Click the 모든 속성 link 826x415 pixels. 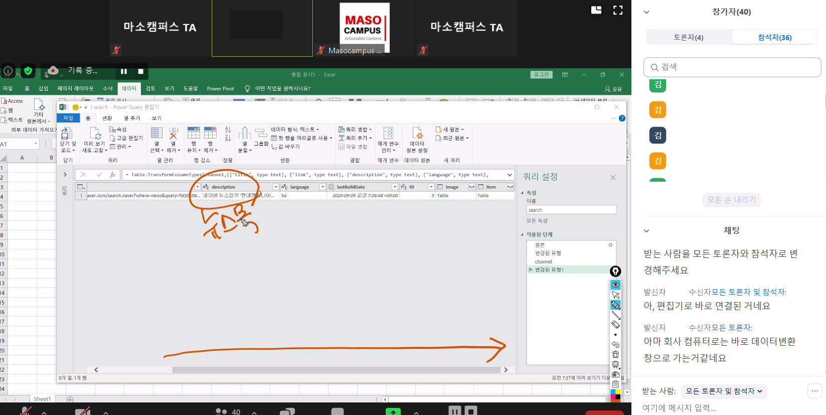tap(537, 221)
